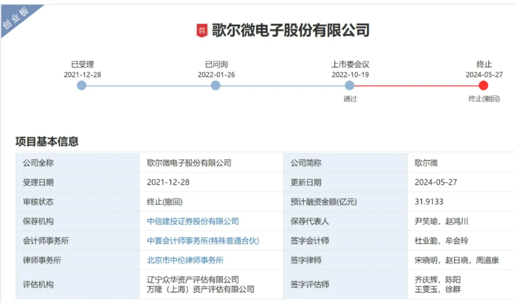This screenshot has height=307, width=516.
Task: Click the signing accountants 杜业勤，牟会玲
Action: pyautogui.click(x=441, y=241)
